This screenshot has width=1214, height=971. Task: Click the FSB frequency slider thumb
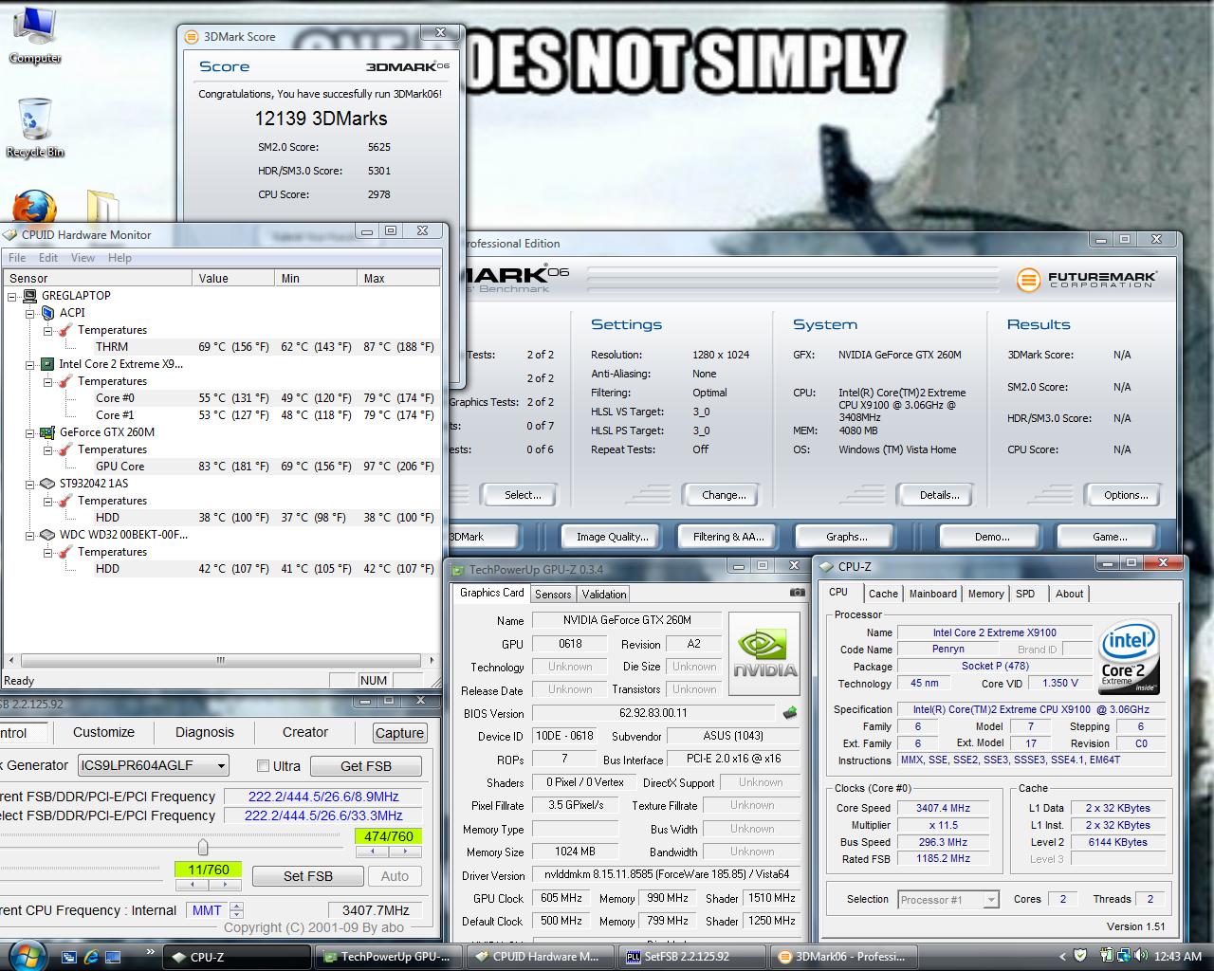(202, 846)
